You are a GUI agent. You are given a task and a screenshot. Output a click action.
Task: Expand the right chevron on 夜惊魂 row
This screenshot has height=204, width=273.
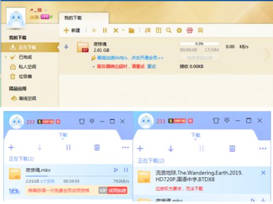pos(267,55)
